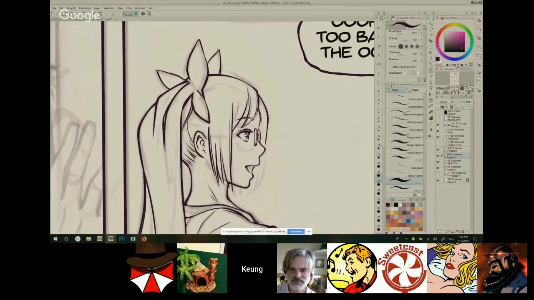The height and width of the screenshot is (300, 534).
Task: Select the Eyedropper tool
Action: pos(431,59)
